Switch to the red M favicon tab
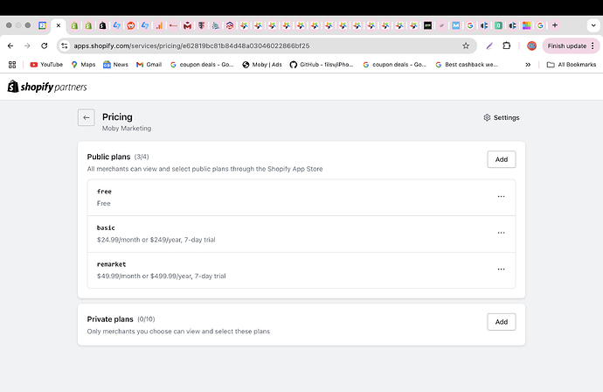 [x=187, y=25]
